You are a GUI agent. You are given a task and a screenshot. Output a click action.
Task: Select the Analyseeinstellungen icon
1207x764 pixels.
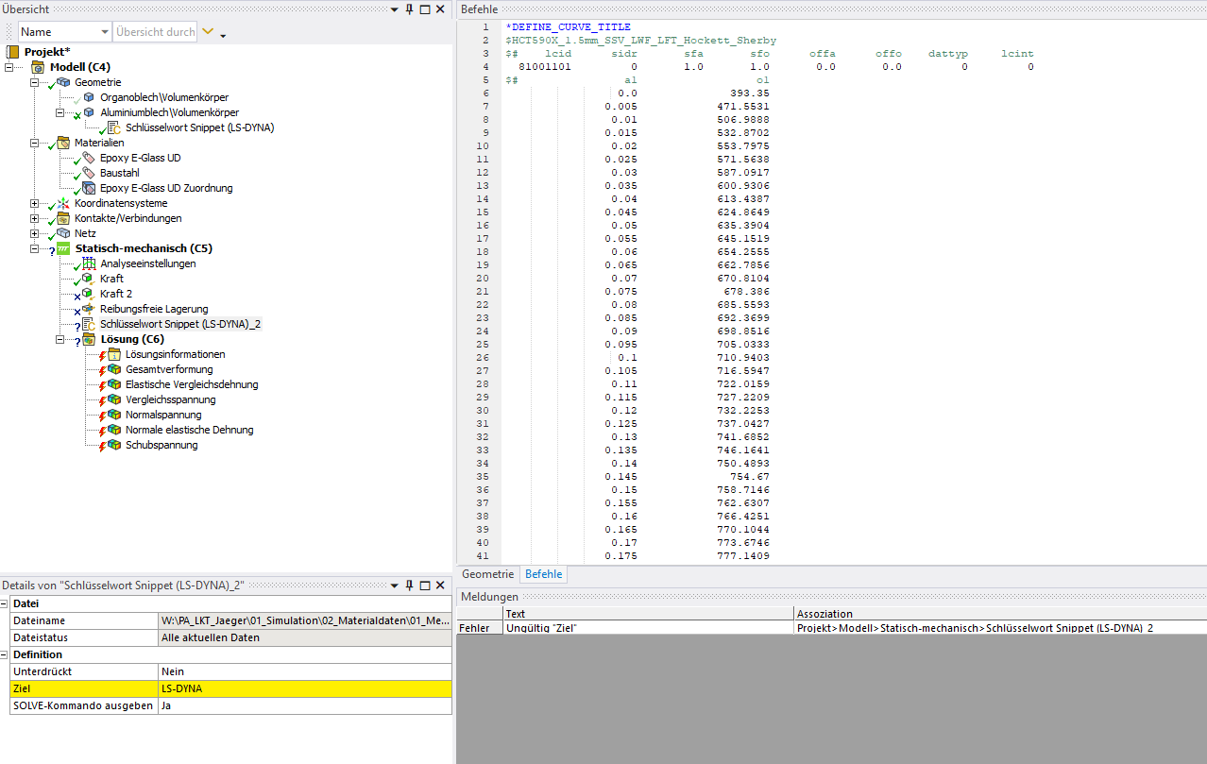point(90,263)
